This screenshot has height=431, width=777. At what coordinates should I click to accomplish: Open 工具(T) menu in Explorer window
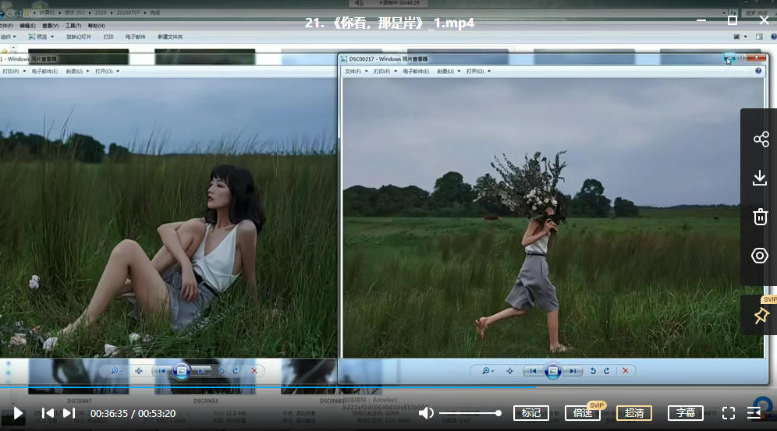[x=73, y=26]
